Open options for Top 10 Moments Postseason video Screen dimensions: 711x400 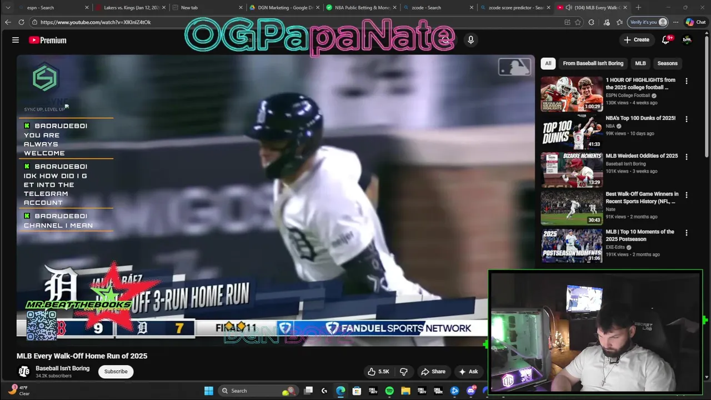coord(687,233)
